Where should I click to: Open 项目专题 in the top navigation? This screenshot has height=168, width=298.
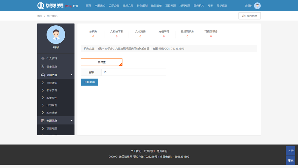[x=170, y=6]
